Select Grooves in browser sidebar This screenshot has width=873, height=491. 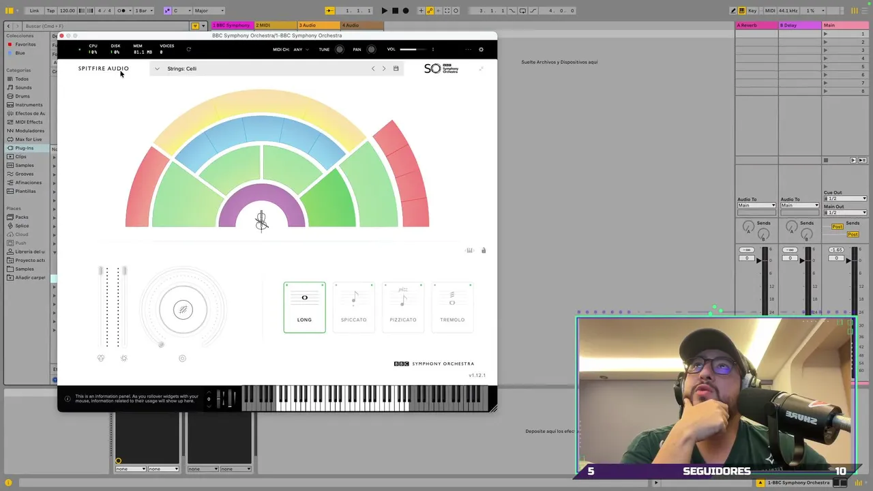tap(24, 174)
